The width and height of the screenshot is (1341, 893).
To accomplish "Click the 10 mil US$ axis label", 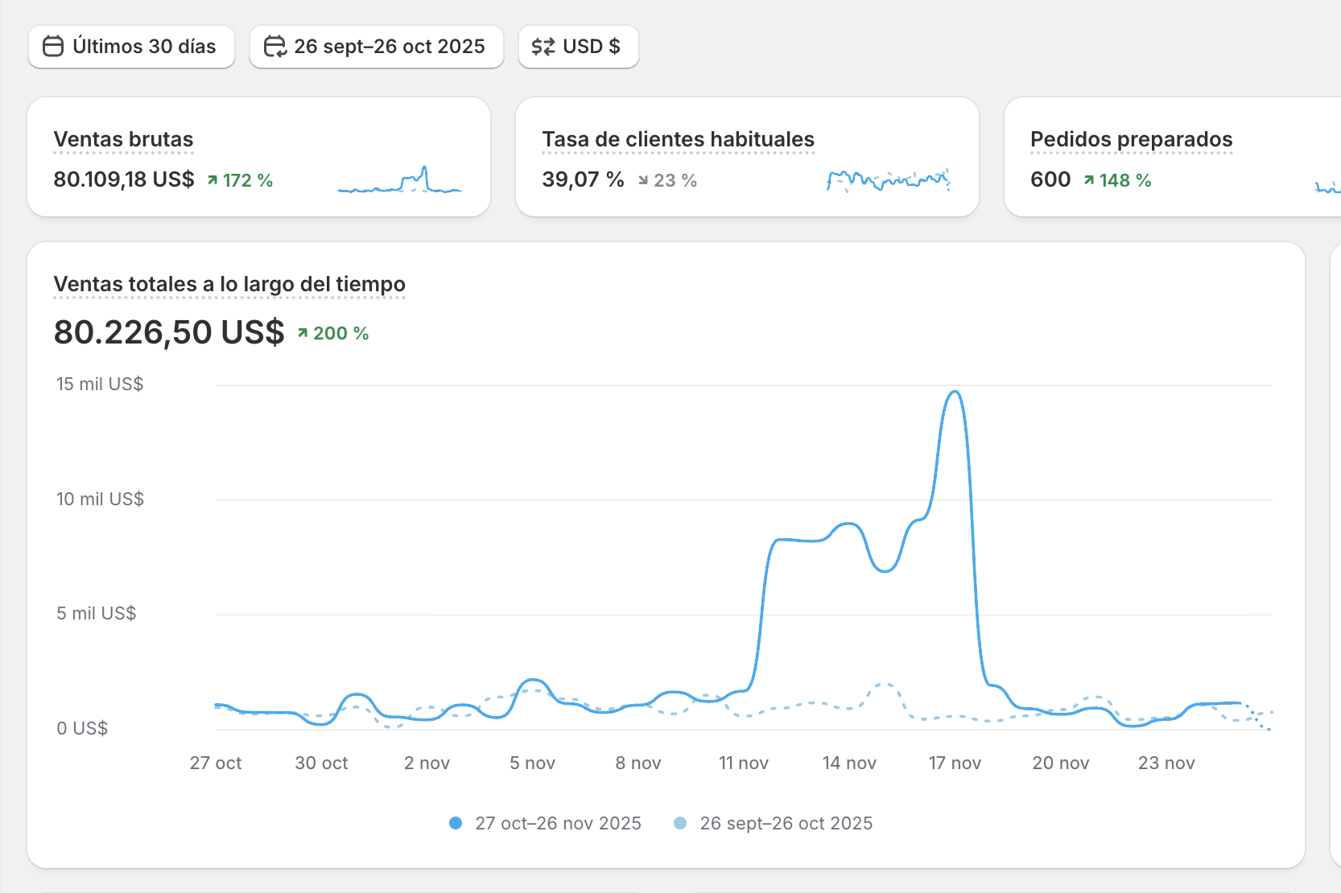I will click(x=100, y=499).
